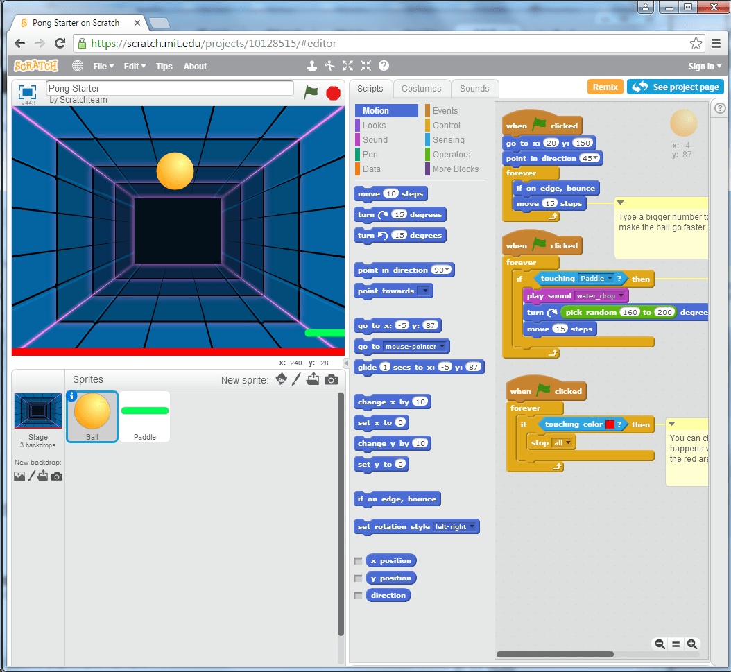Switch to the Costumes tab

[x=422, y=89]
